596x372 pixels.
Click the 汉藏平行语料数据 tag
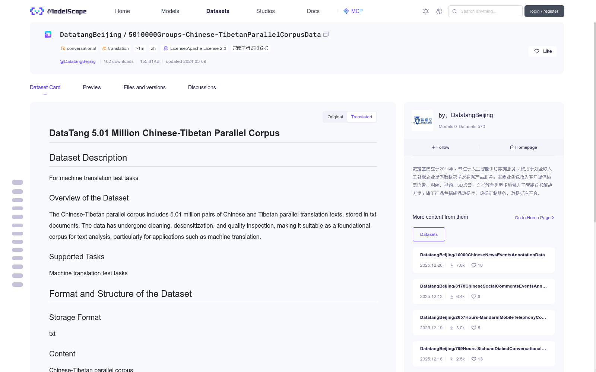[x=250, y=48]
